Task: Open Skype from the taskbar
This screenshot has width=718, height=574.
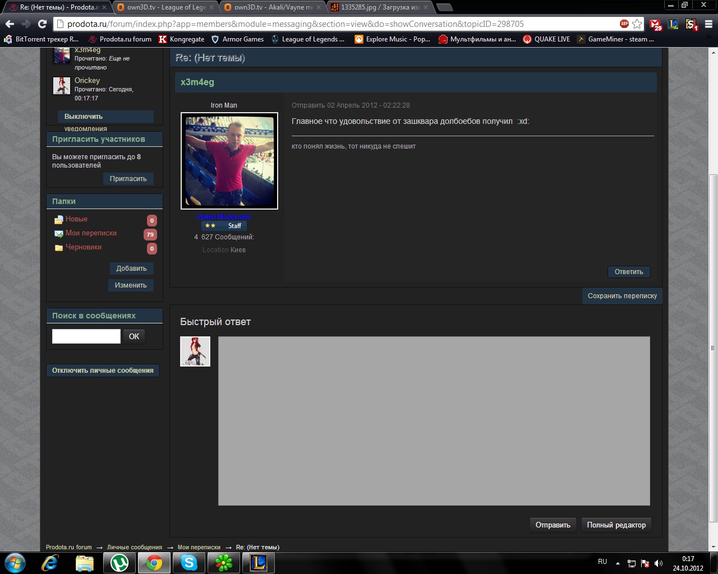Action: pos(189,562)
